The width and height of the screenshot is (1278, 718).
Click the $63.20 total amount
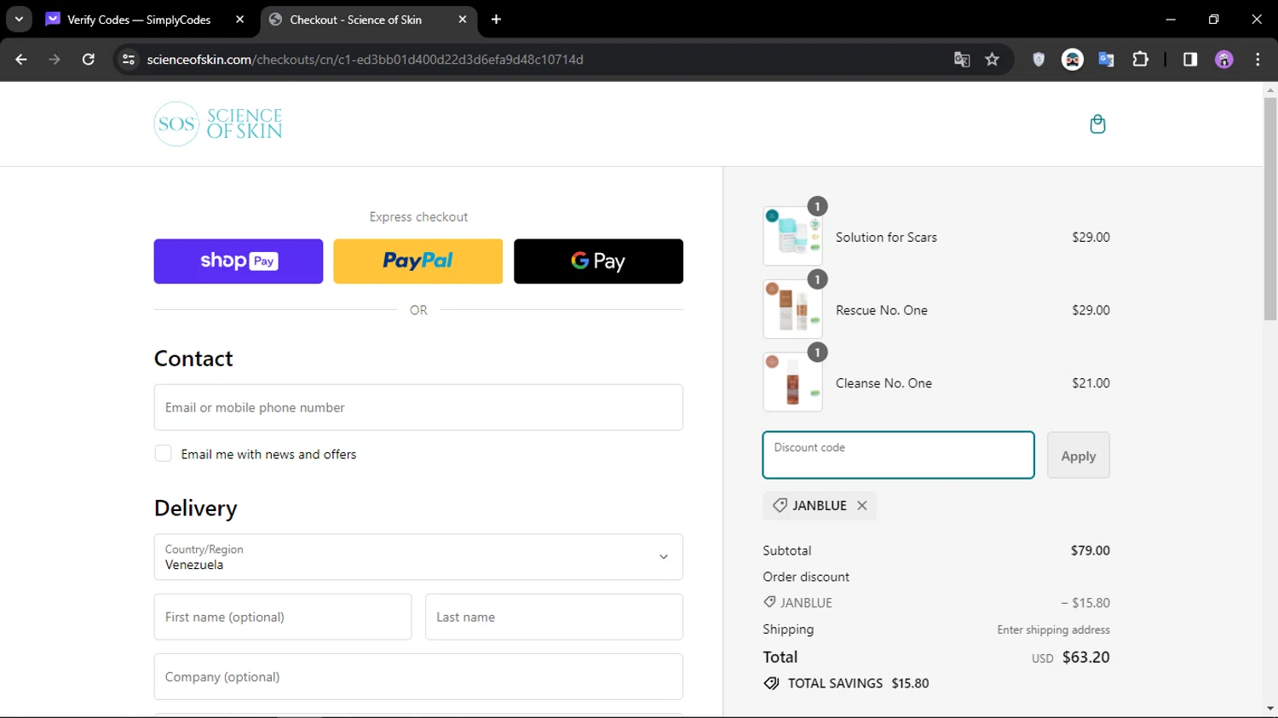[x=1085, y=658]
